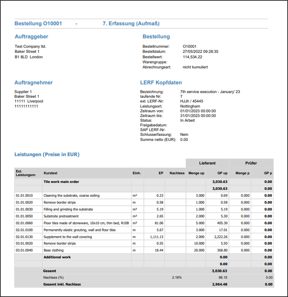Click the Auftraggeber section heading
The image size is (288, 297).
pos(32,37)
